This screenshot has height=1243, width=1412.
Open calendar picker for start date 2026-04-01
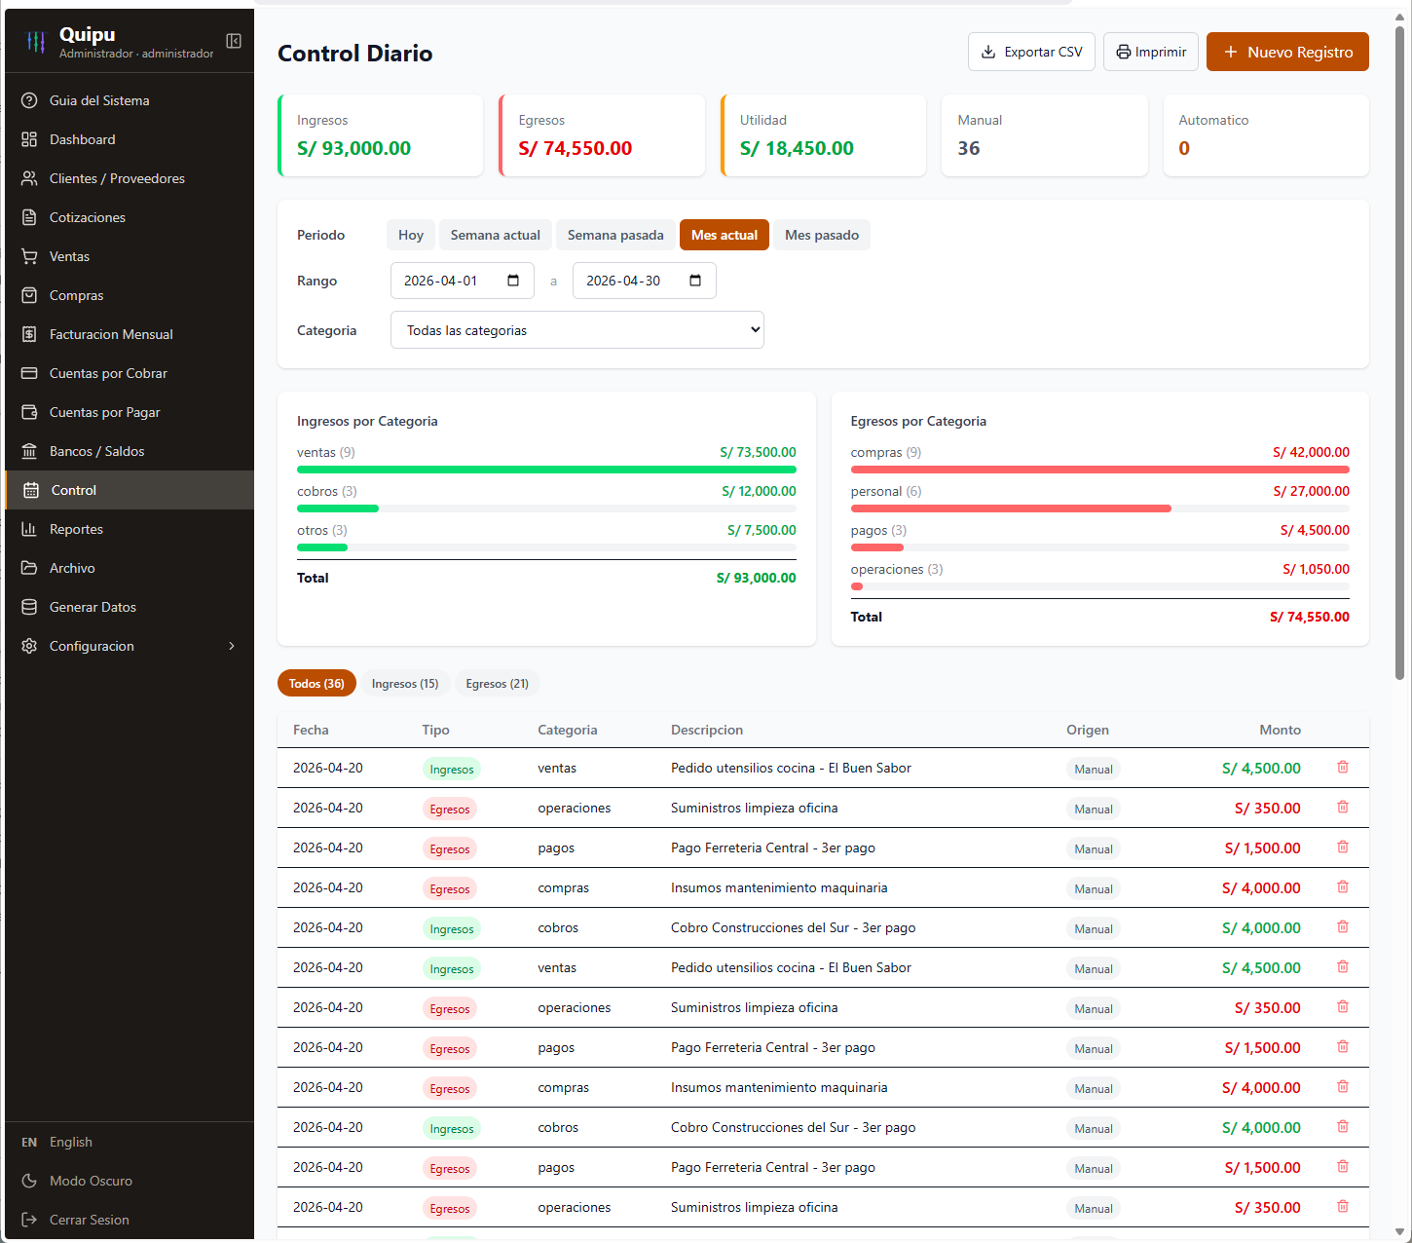click(513, 281)
